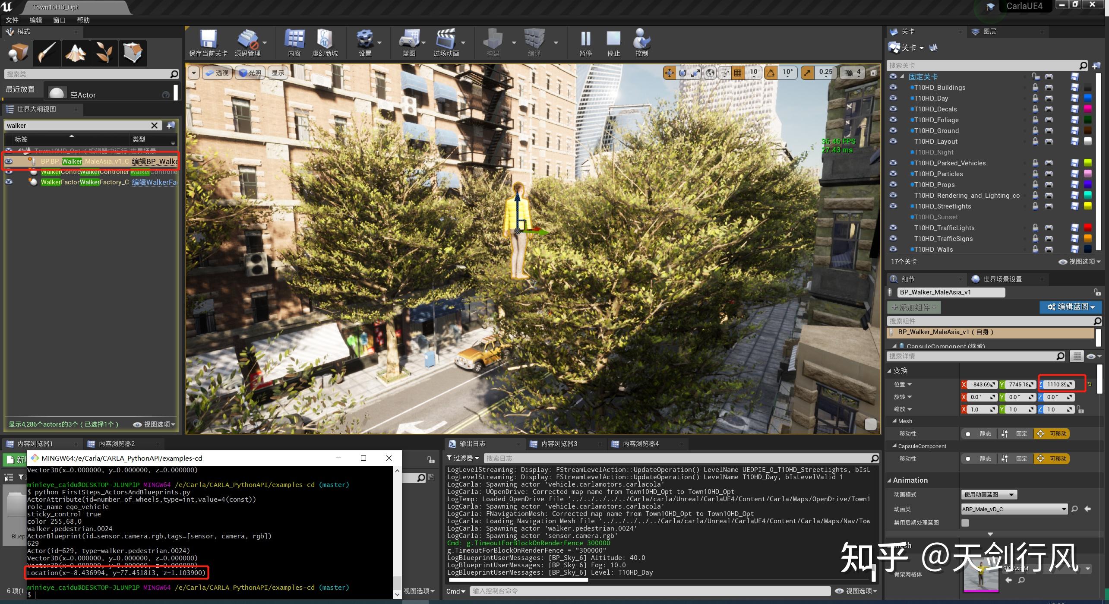The width and height of the screenshot is (1109, 604).
Task: Click the T10HD_Day level color swatch
Action: click(1088, 98)
